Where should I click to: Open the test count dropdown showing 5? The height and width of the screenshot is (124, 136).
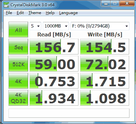click(35, 26)
